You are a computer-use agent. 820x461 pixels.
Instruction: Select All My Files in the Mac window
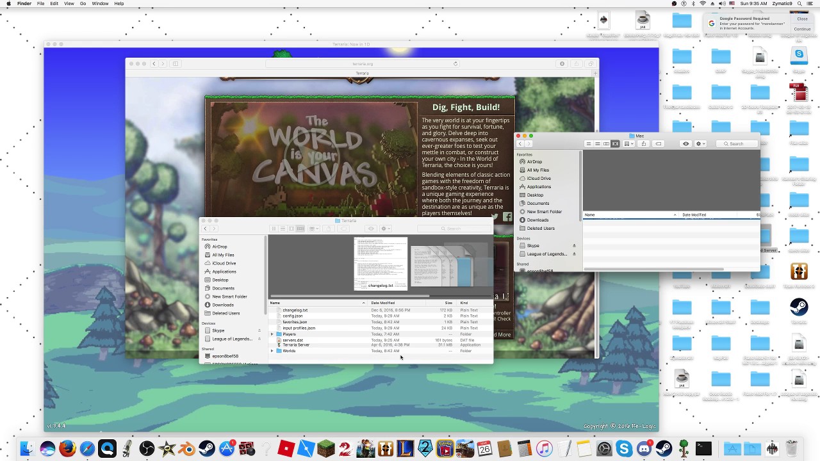[537, 170]
